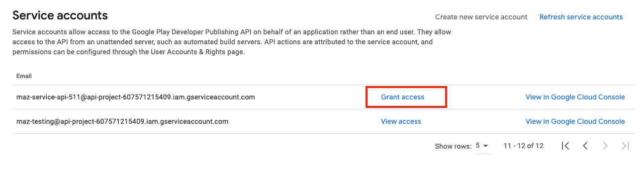Select the maz-service-api-511 email text

[136, 97]
